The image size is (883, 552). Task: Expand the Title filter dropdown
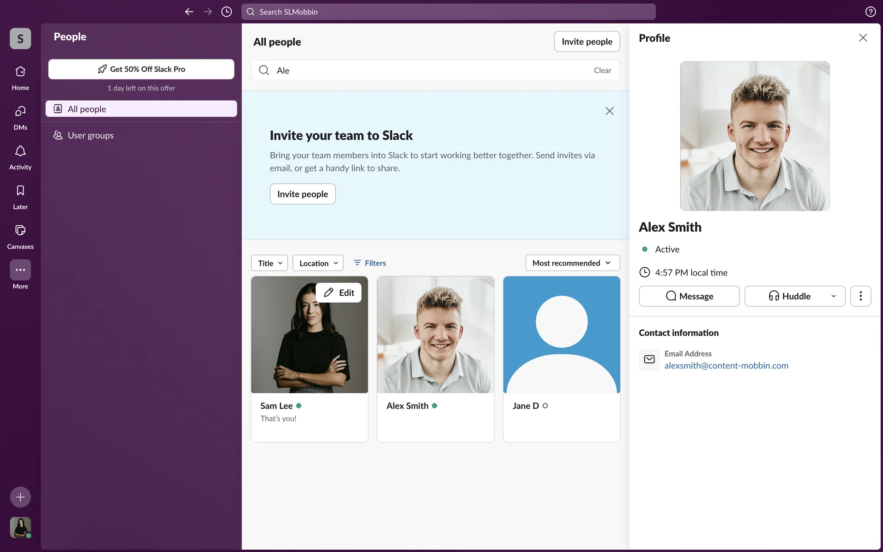269,263
